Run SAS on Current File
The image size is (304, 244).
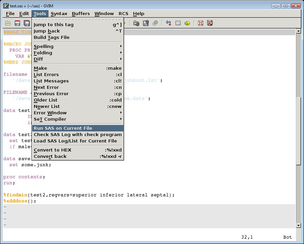point(78,128)
